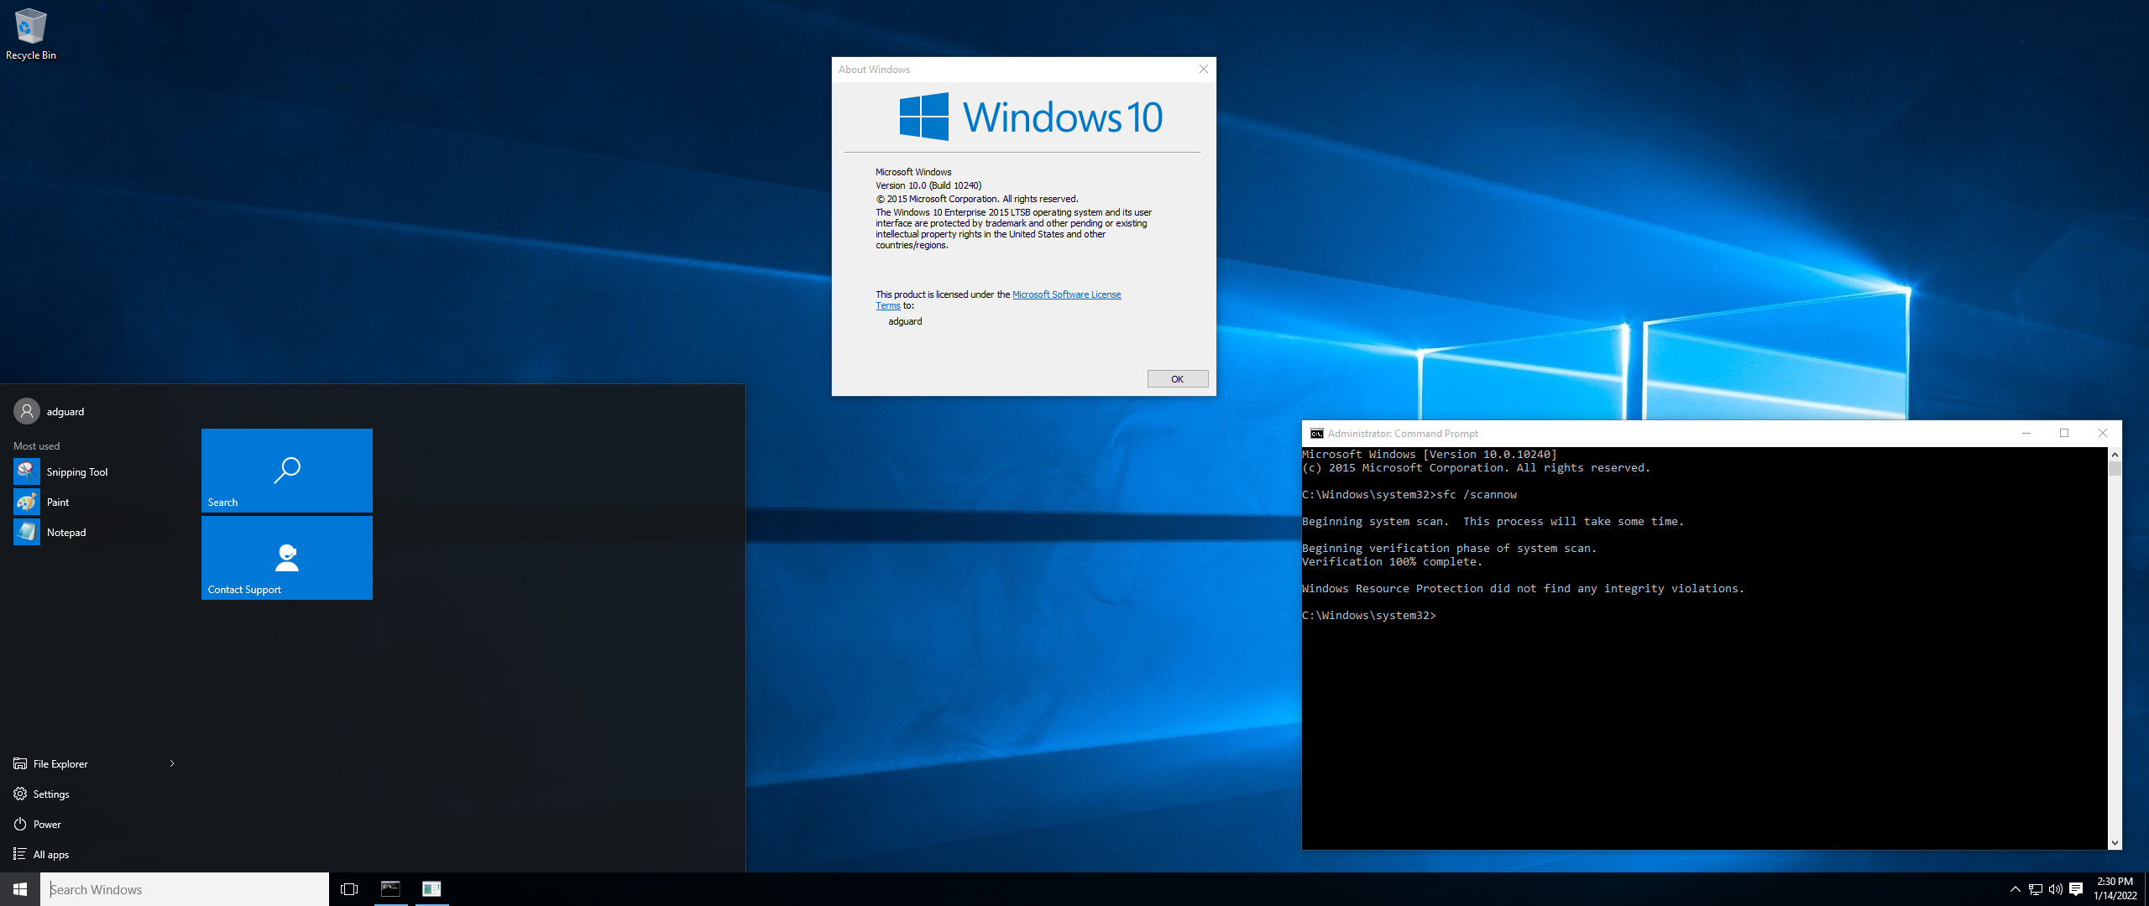Click the 'Version 10.0 (Build 10240)' text

coord(928,185)
